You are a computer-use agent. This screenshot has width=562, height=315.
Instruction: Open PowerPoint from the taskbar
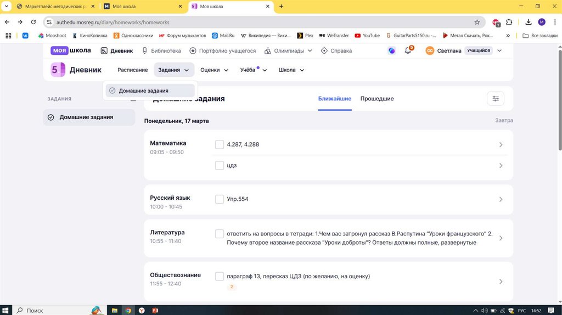(x=155, y=311)
